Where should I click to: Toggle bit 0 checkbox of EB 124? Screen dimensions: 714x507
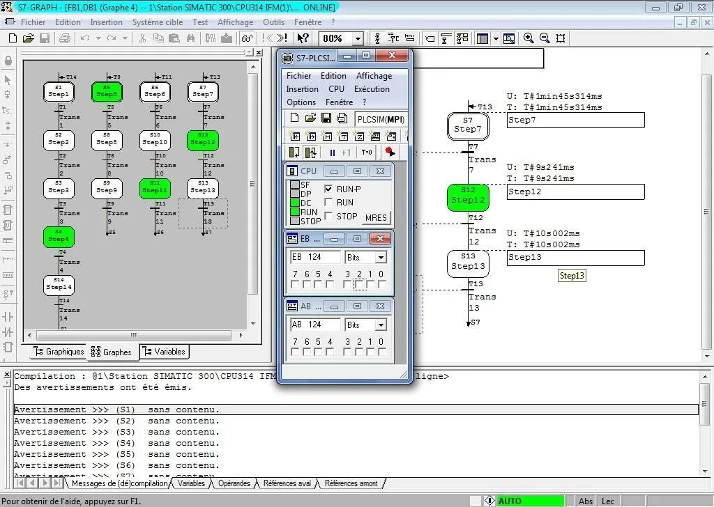[381, 284]
